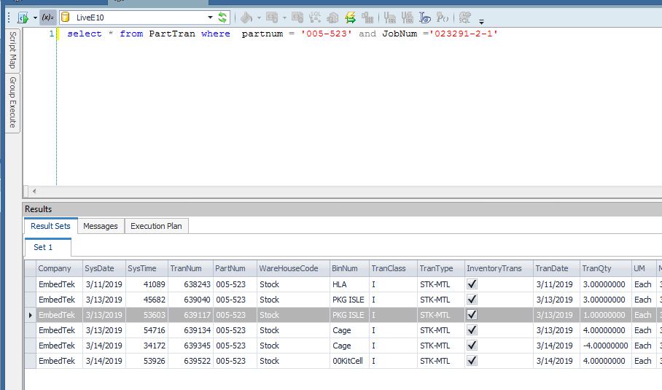Open the toolbar overflow options arrow
662x390 pixels.
coord(481,21)
